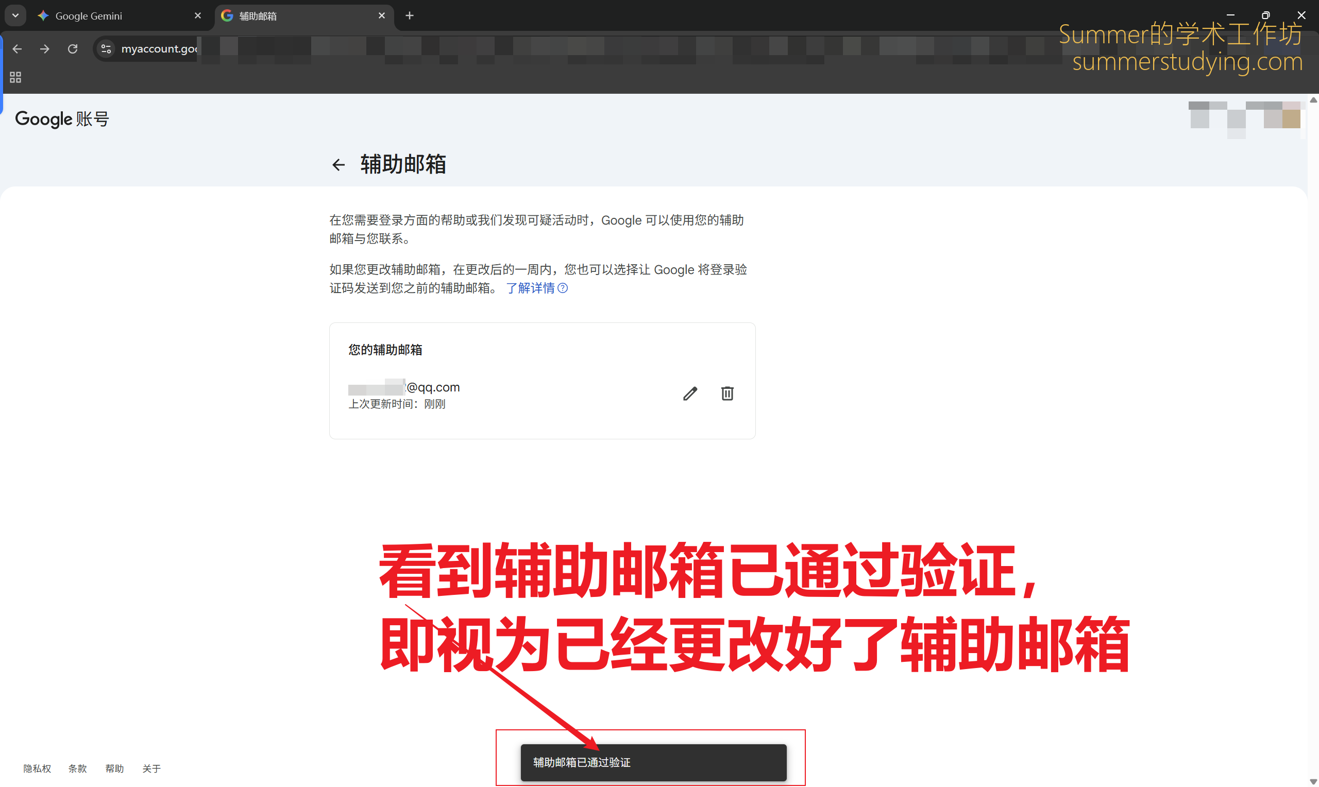Image resolution: width=1319 pixels, height=787 pixels.
Task: Open the 条款 footer link
Action: (77, 768)
